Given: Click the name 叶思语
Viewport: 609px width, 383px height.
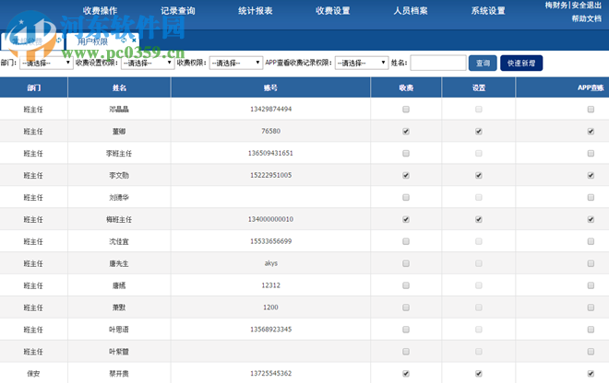Looking at the screenshot, I should 119,330.
